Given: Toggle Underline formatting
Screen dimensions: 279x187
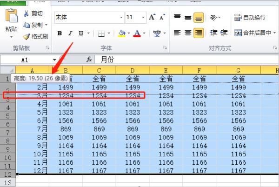Looking at the screenshot, I should 81,33.
